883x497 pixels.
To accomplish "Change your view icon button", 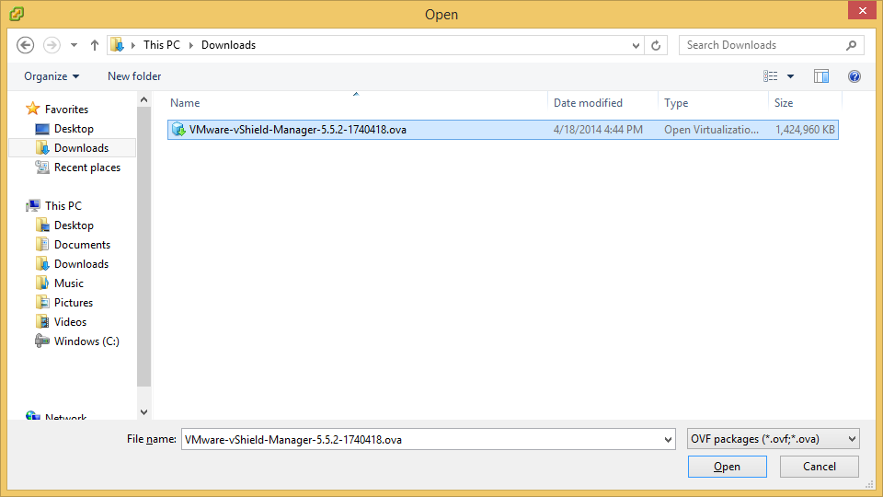I will 771,76.
